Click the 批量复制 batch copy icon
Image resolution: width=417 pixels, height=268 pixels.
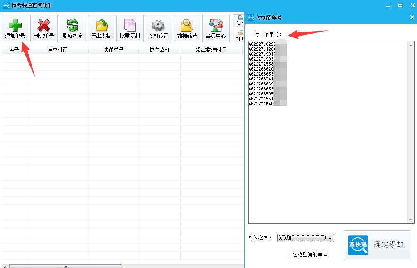(x=130, y=28)
